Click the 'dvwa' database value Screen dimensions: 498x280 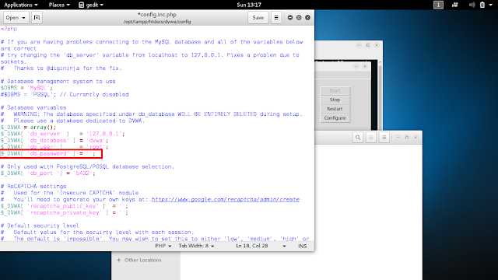coord(96,140)
